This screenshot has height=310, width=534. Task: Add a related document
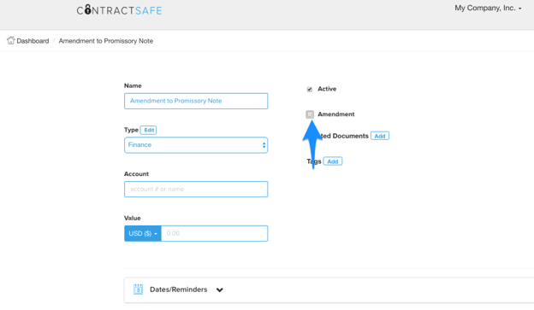(x=380, y=136)
